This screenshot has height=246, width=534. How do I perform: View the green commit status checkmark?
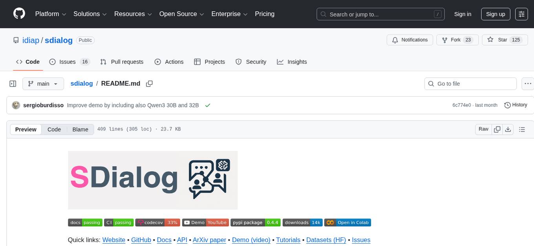tap(207, 105)
